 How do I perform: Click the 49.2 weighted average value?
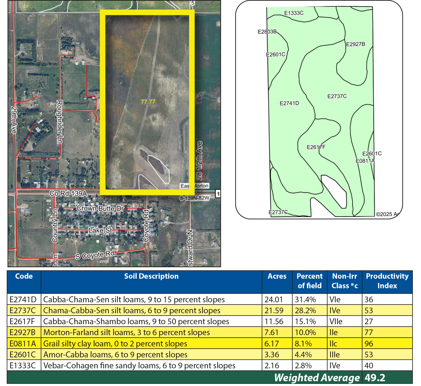[375, 378]
